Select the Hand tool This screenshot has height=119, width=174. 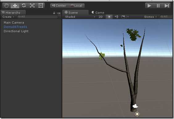tap(6, 6)
